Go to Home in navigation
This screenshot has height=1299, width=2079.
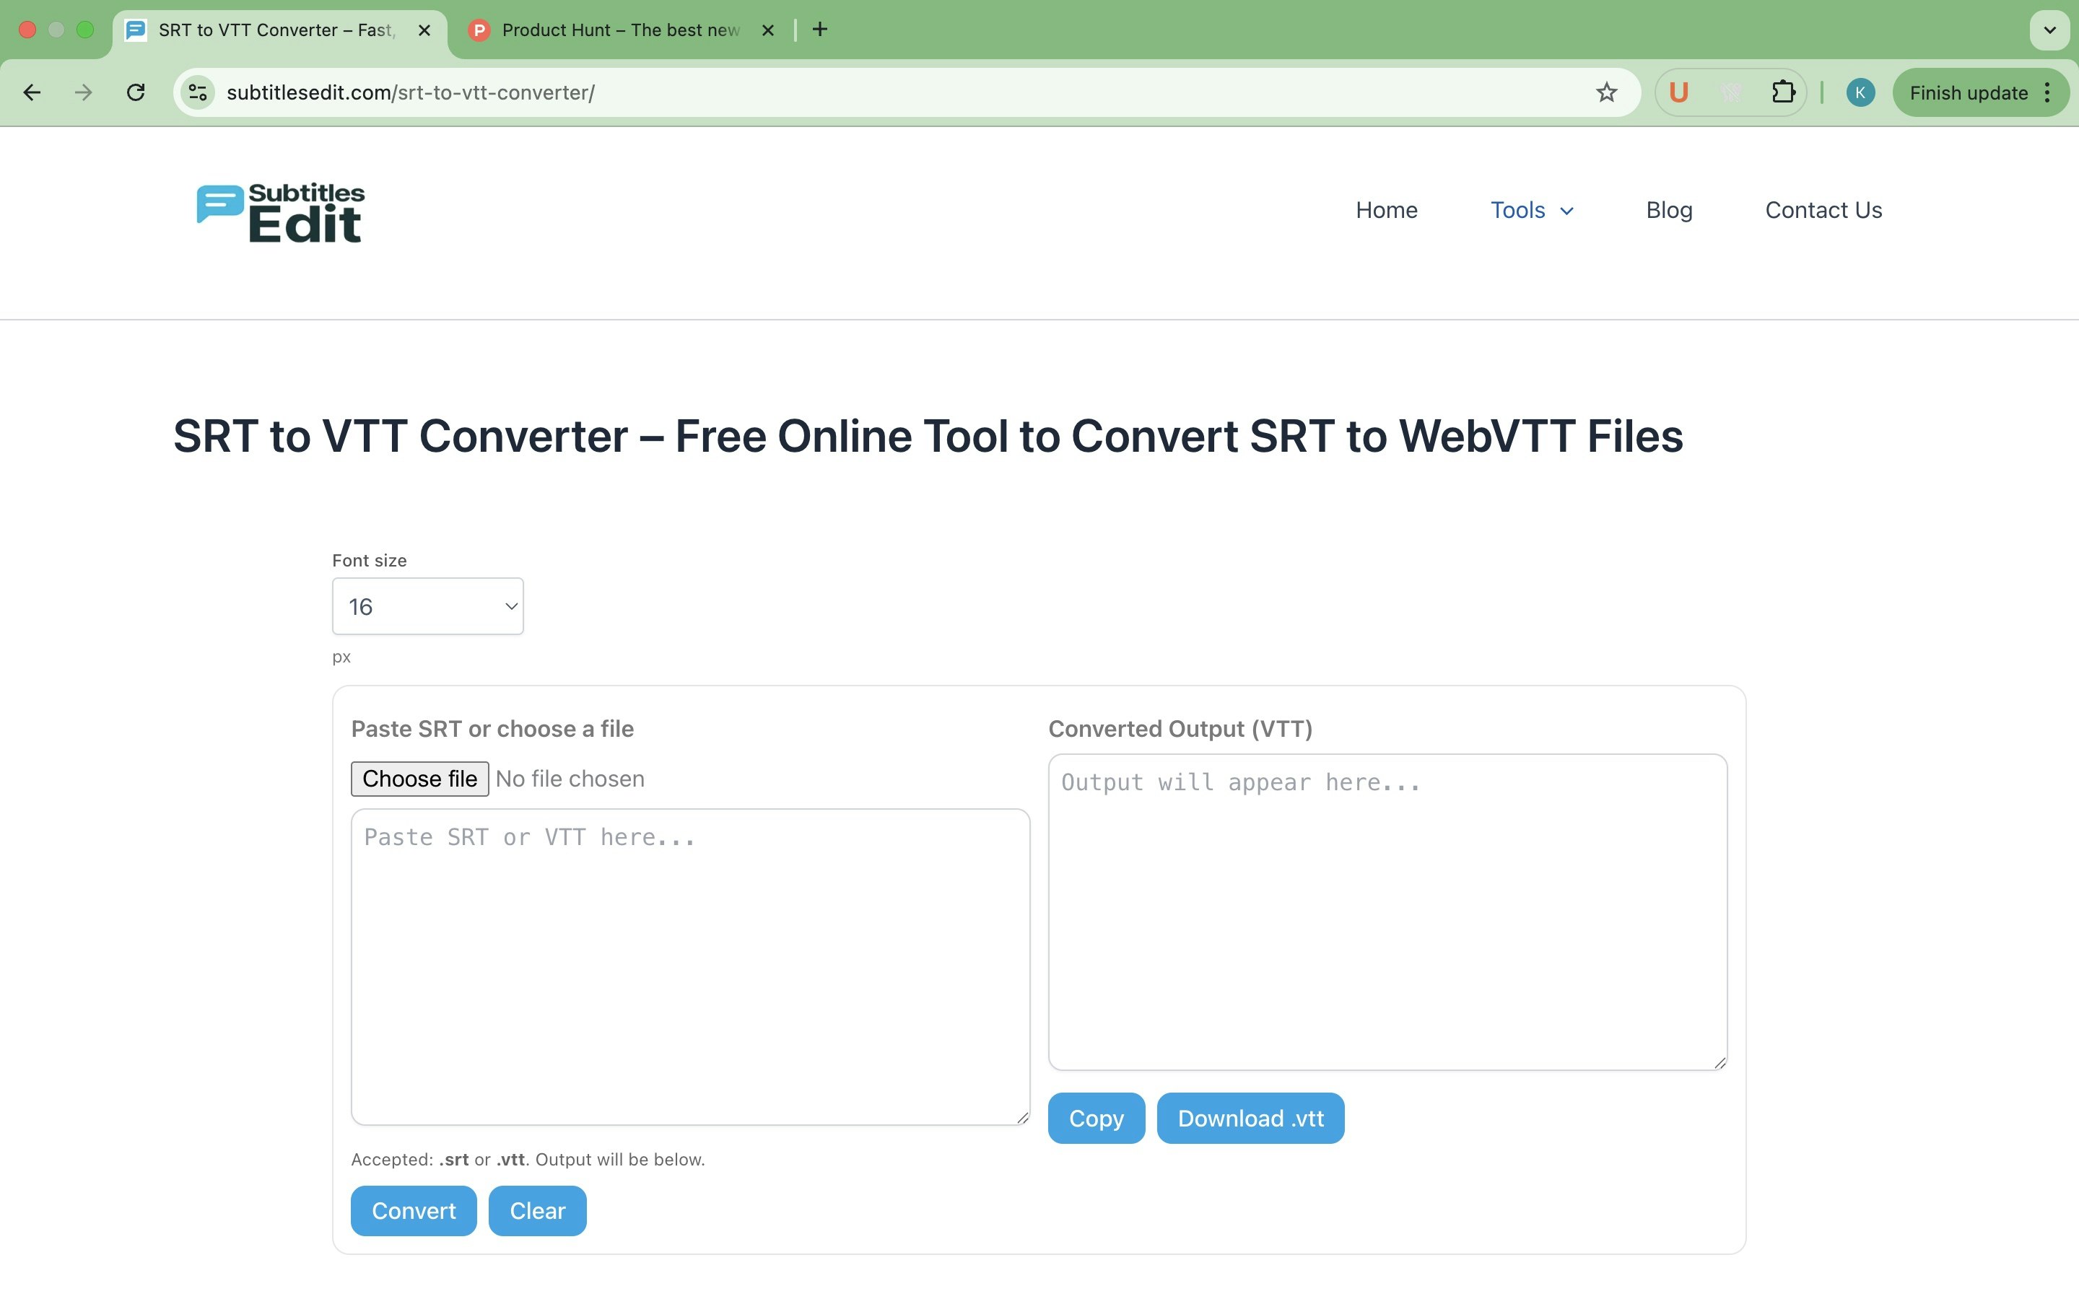point(1387,211)
